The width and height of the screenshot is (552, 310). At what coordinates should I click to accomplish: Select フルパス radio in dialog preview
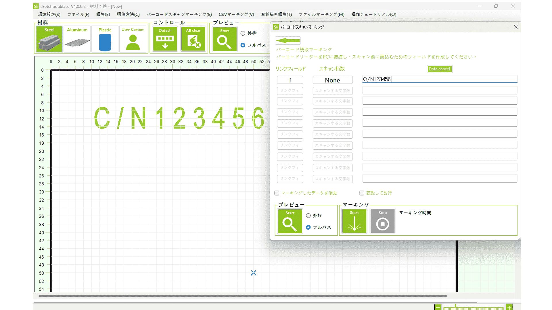point(308,227)
